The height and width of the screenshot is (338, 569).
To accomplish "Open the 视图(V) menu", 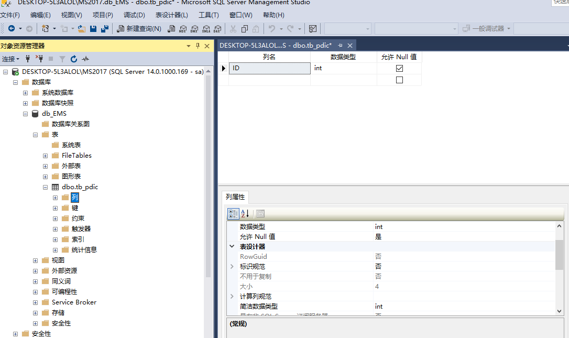I will pos(71,15).
